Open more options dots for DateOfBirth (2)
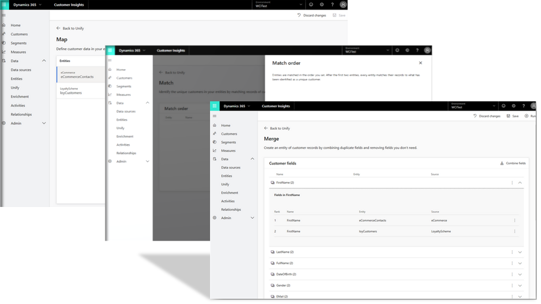 [512, 275]
